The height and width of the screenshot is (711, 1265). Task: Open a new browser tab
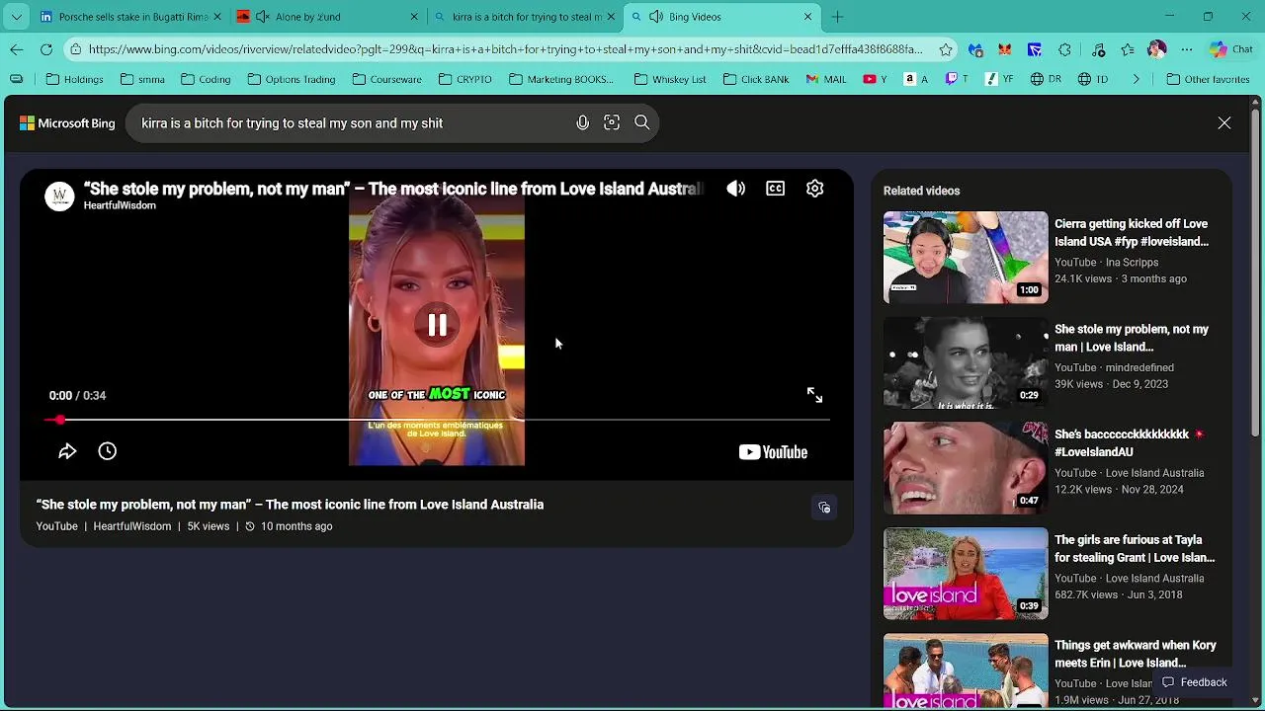tap(838, 17)
